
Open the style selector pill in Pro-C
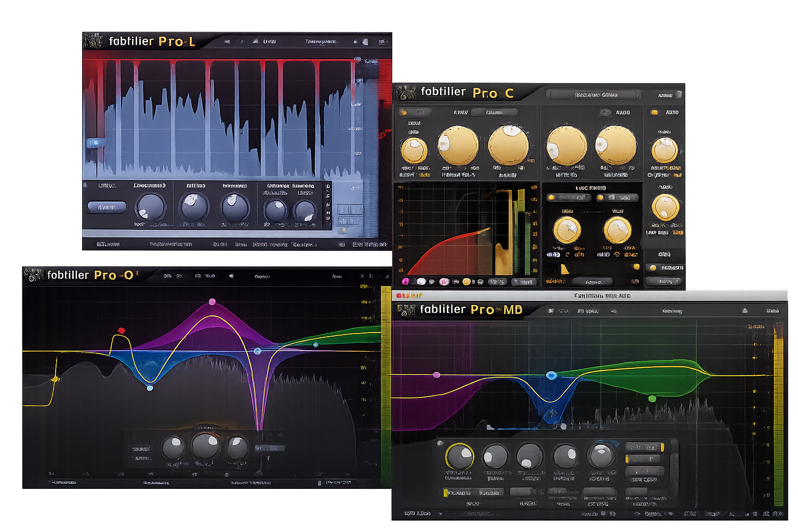494,112
